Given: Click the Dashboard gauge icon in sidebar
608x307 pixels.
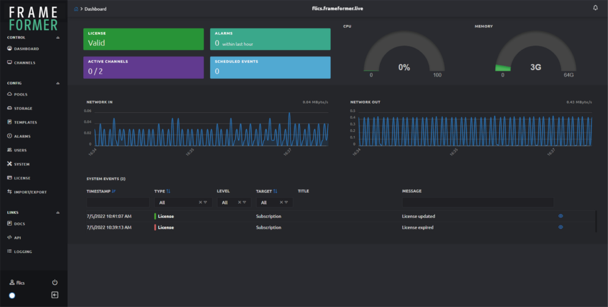Looking at the screenshot, I should [9, 49].
